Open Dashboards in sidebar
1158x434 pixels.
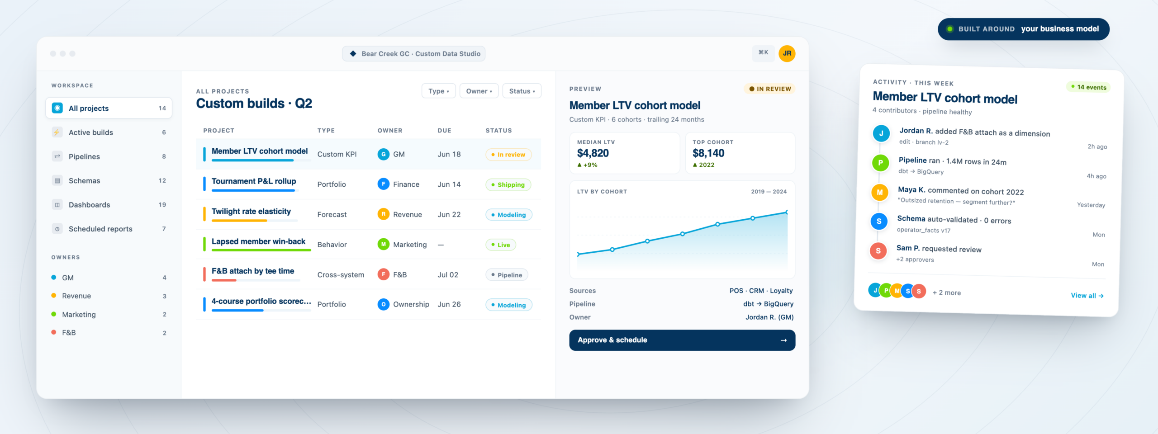point(109,205)
